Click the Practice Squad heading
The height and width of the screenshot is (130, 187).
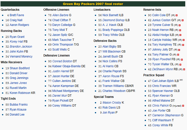(x=154, y=75)
